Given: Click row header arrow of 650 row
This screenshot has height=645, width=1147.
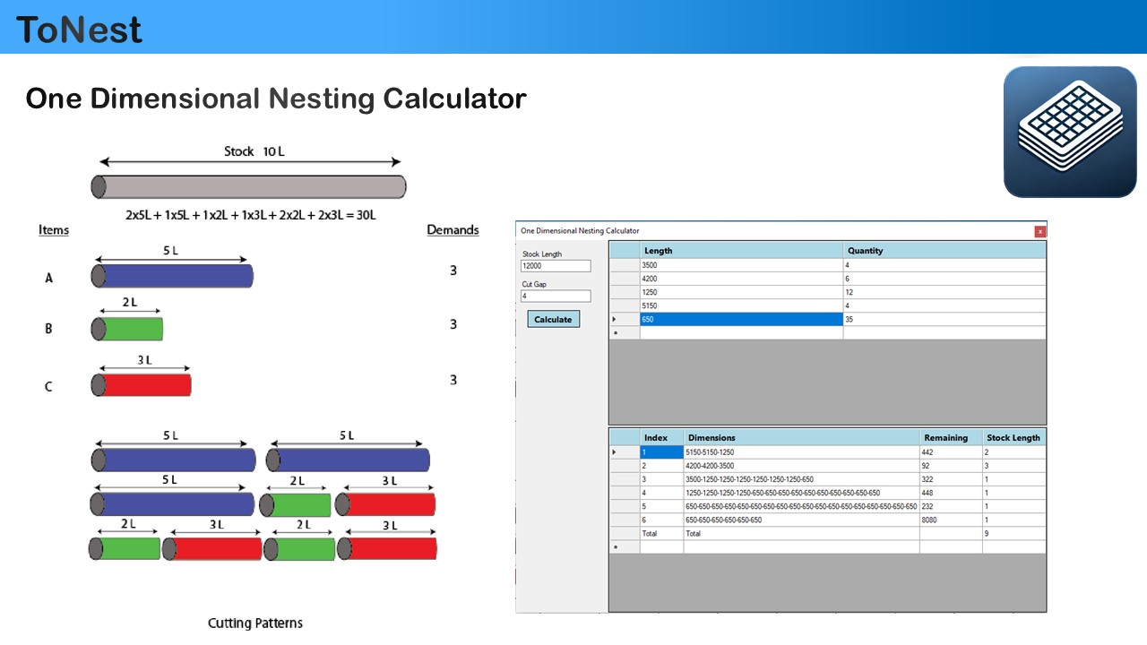Looking at the screenshot, I should click(x=625, y=320).
